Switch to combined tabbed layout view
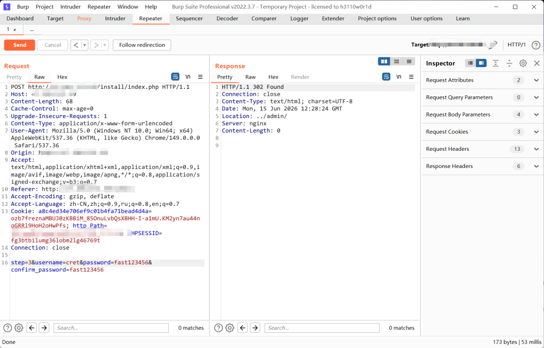 (409, 62)
